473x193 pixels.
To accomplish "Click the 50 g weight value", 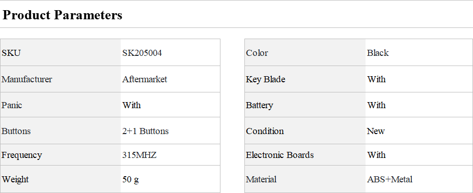I will [x=131, y=179].
